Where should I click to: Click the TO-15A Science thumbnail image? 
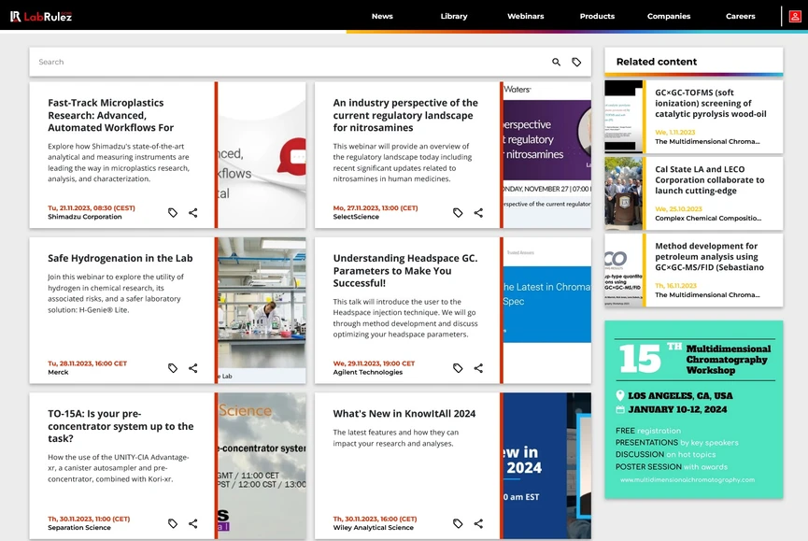262,465
